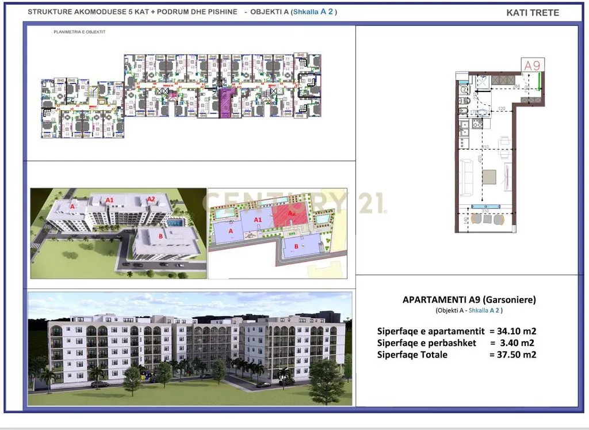The width and height of the screenshot is (589, 430).
Task: Select the A1 block on the colored site plan
Action: pos(257,220)
